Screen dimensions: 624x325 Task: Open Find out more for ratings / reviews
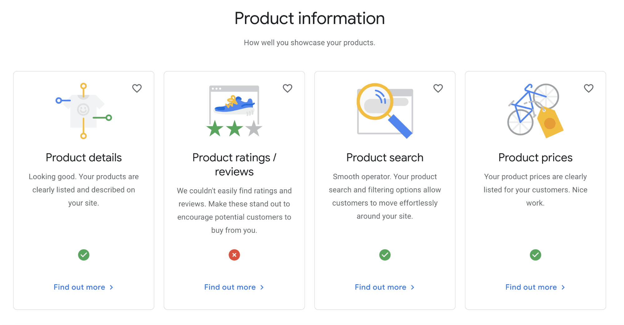230,287
